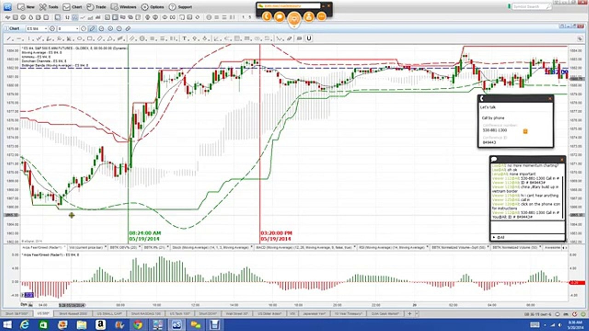Click the orange phone icon beside conference number

point(525,131)
